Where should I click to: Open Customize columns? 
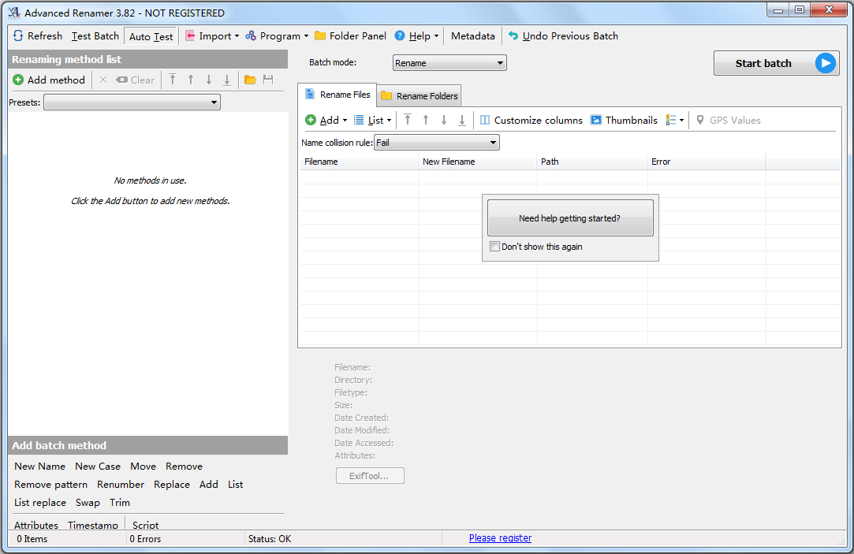(531, 121)
